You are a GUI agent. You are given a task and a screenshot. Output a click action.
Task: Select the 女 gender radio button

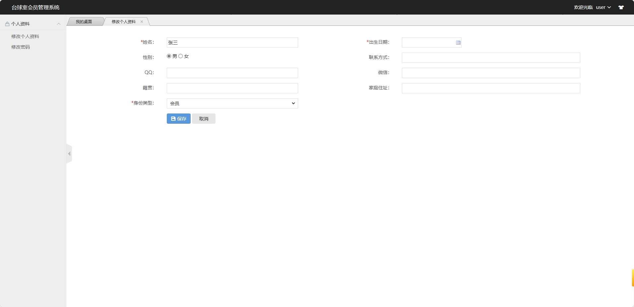[181, 56]
